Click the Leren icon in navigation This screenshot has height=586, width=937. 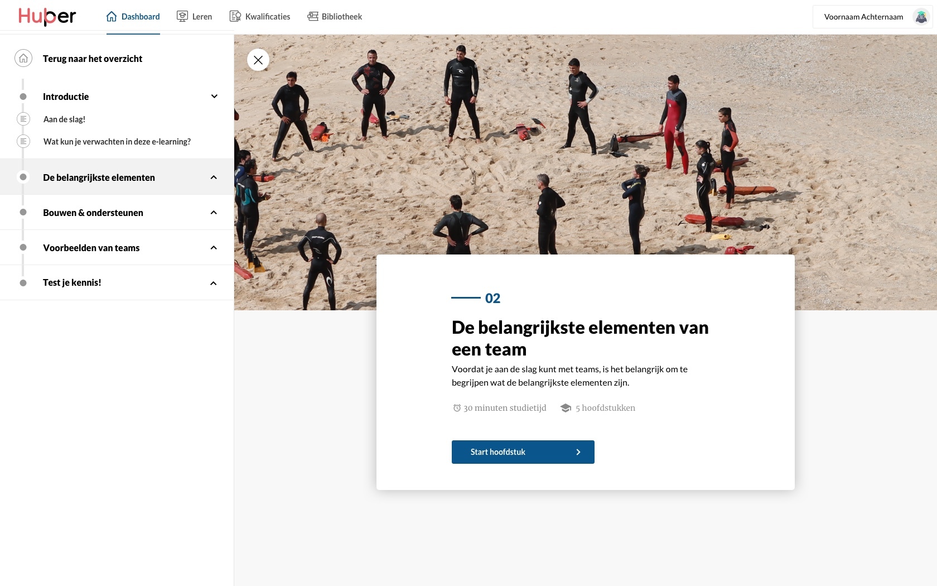(182, 17)
